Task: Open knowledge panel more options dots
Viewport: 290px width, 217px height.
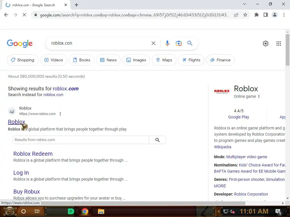Action: (259, 96)
